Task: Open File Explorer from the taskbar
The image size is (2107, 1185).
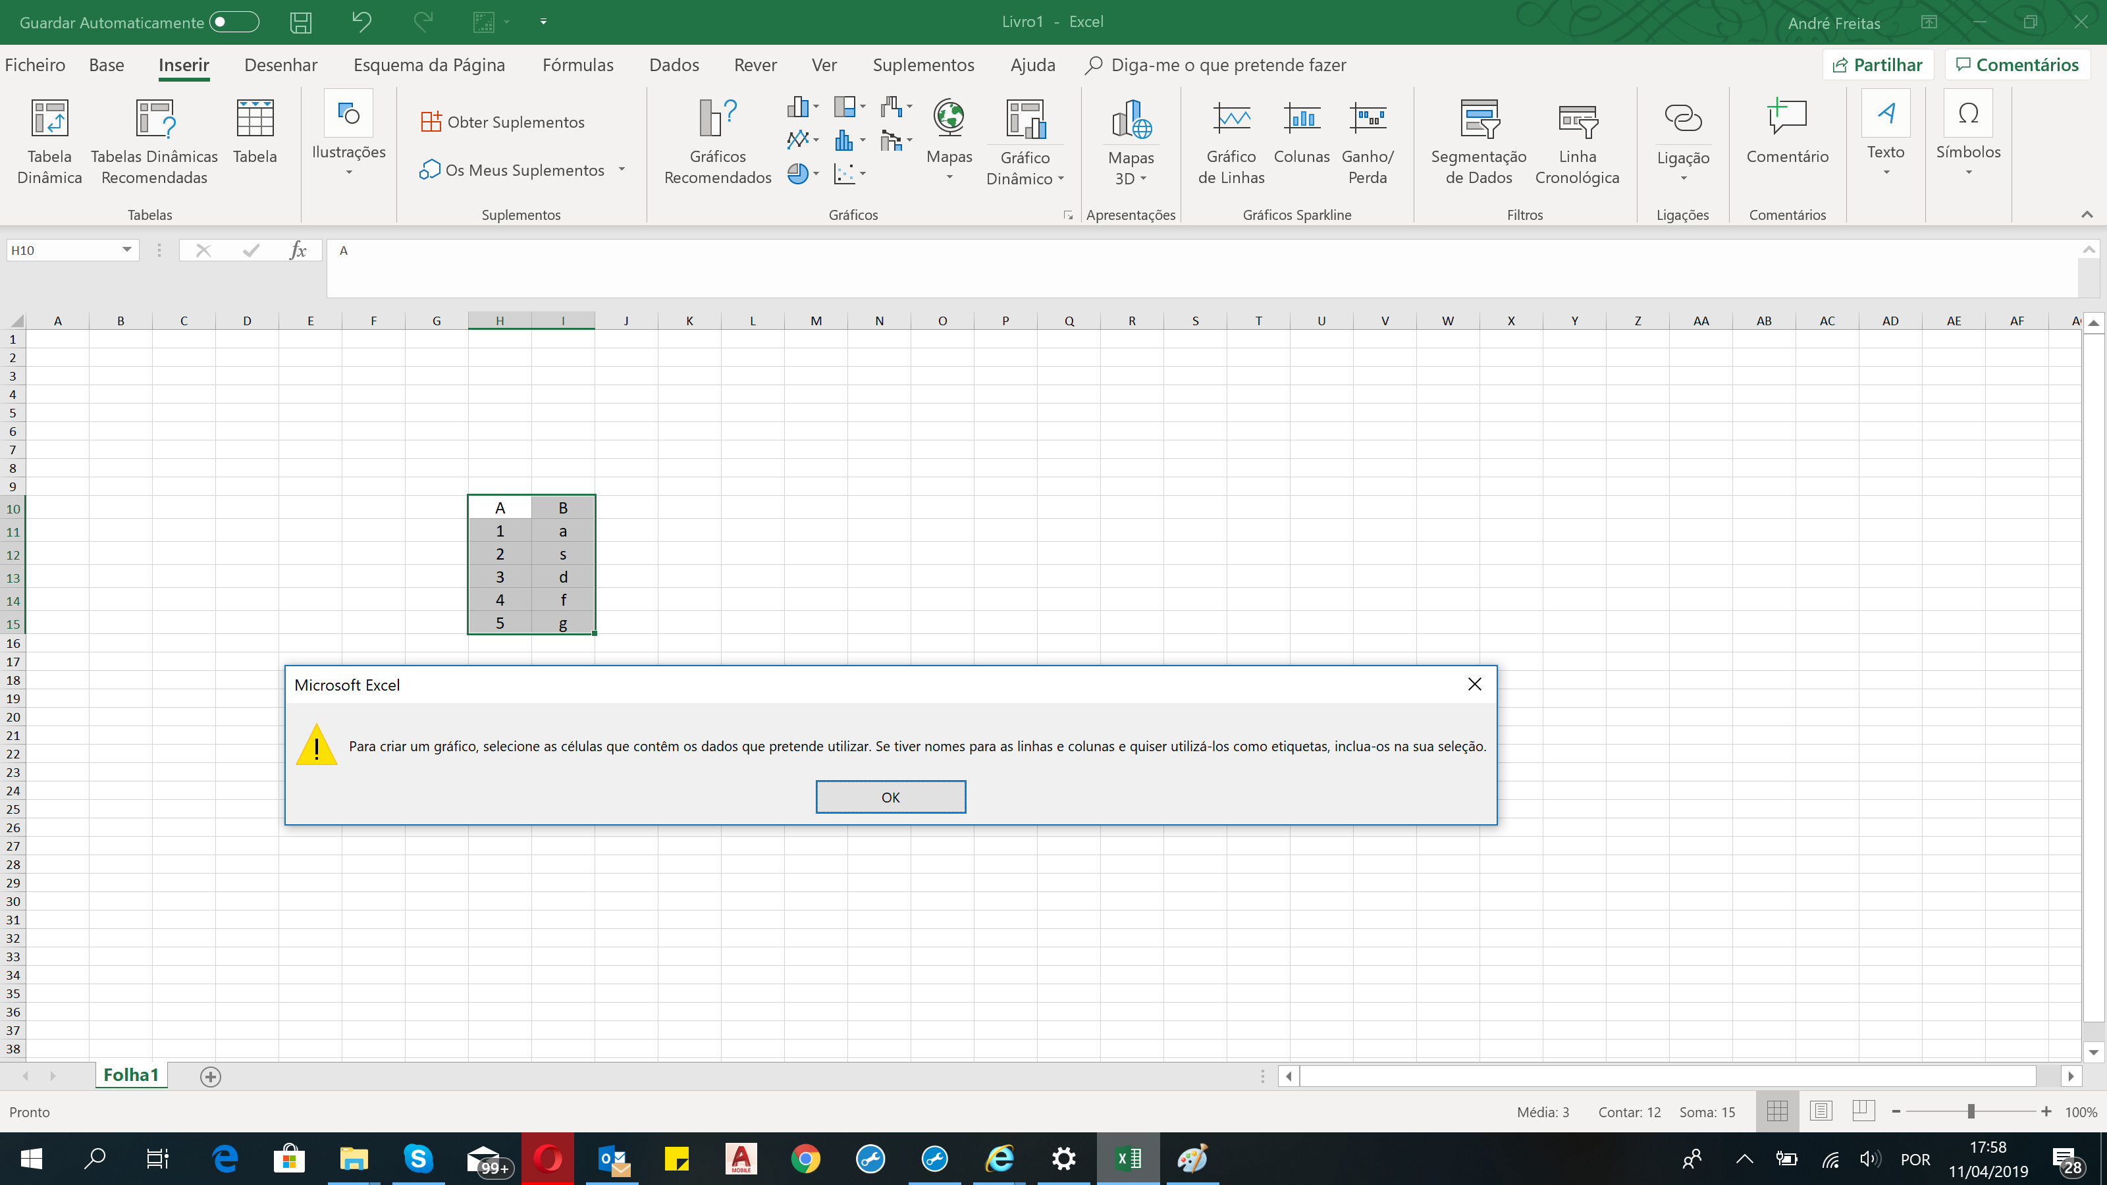Action: coord(354,1159)
